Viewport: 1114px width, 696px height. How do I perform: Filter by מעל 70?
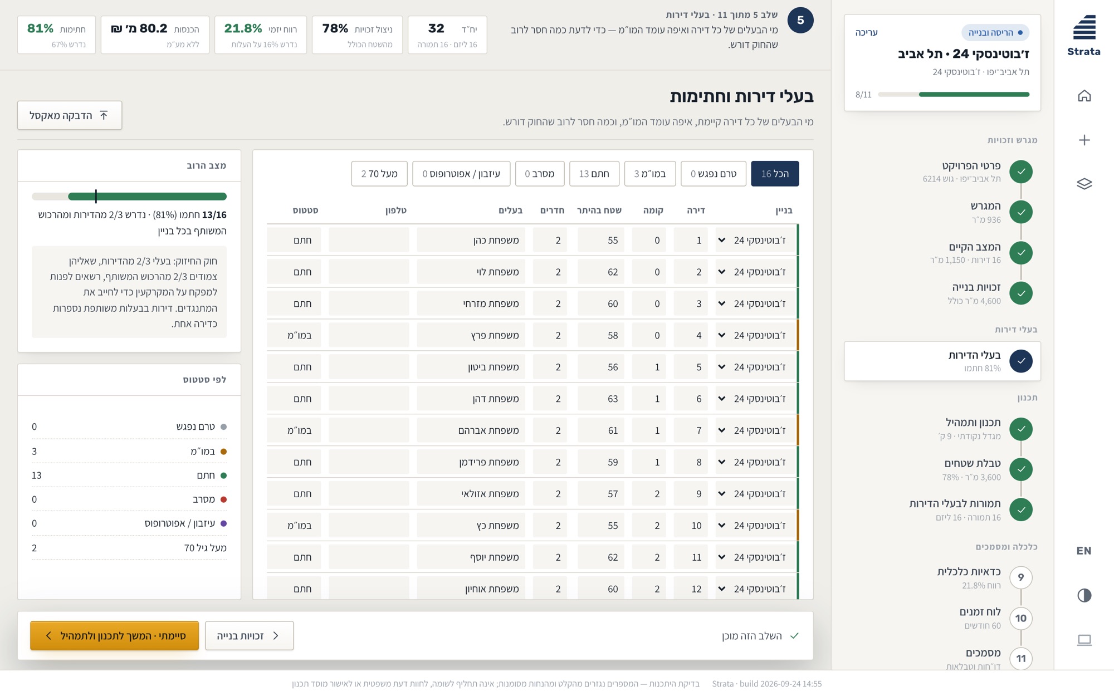(x=379, y=174)
